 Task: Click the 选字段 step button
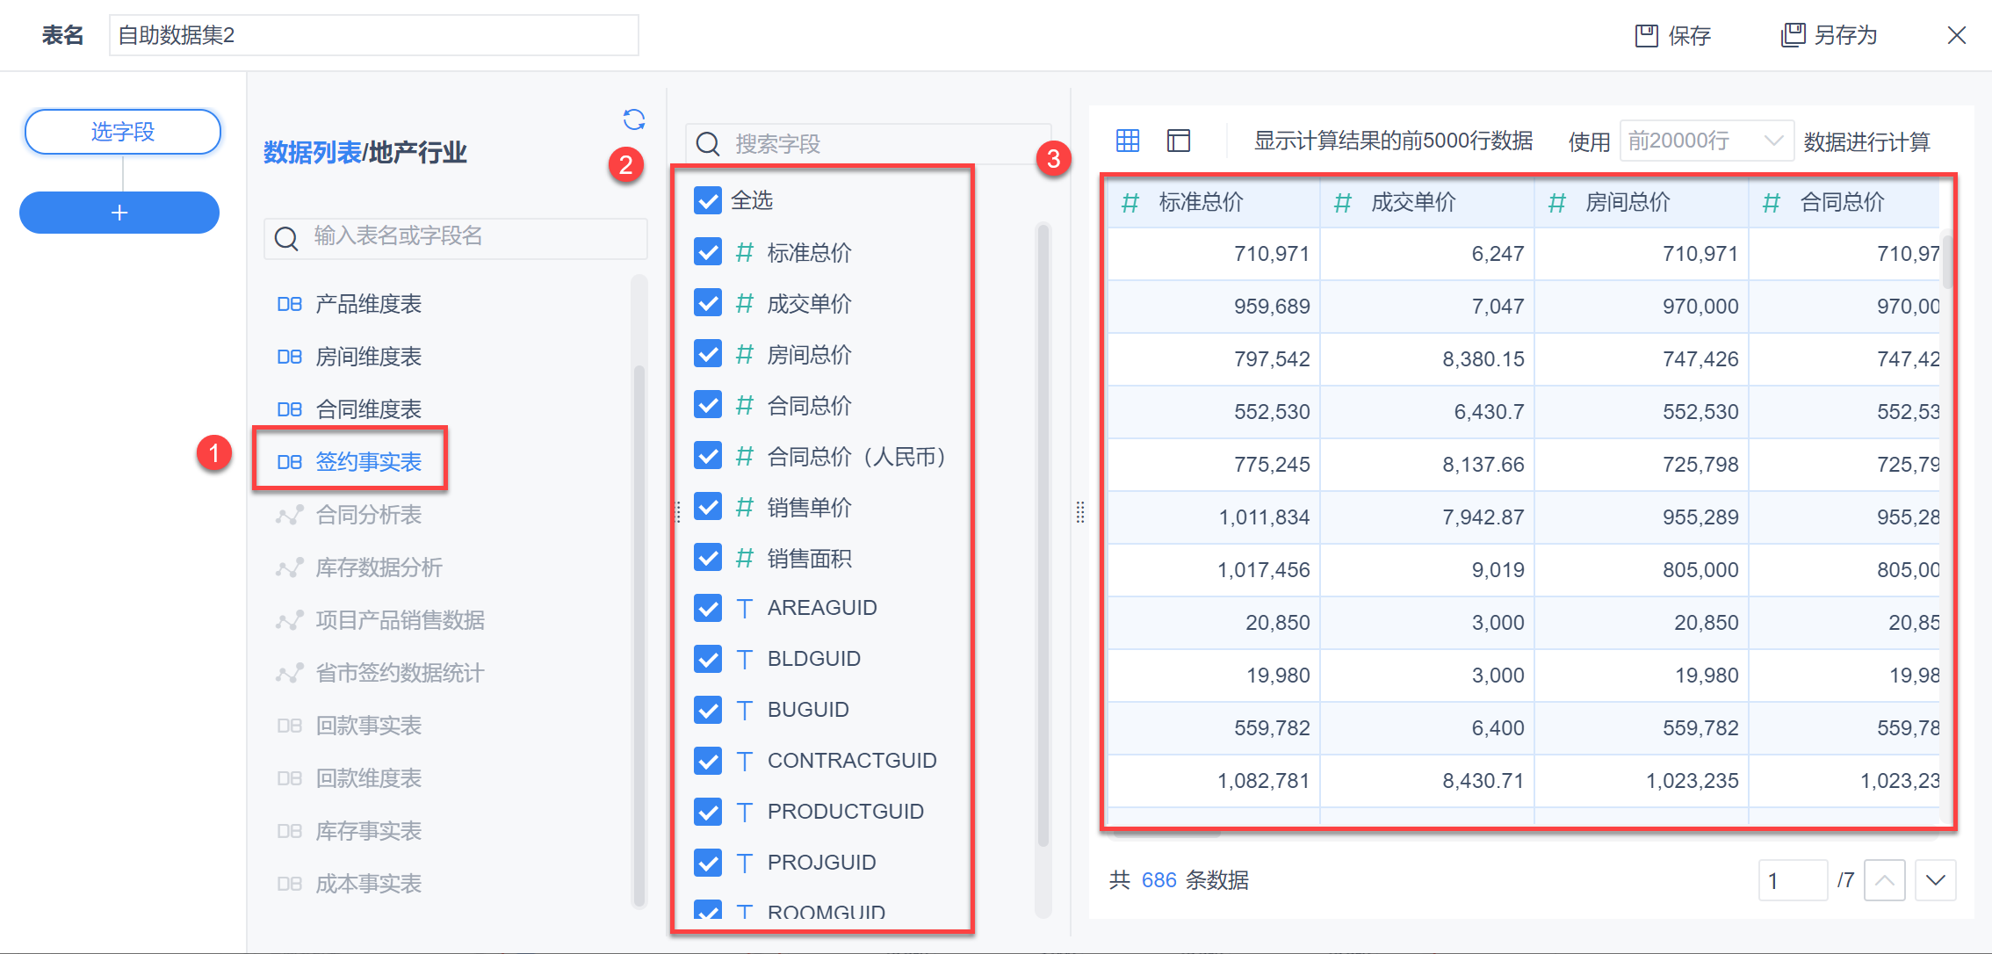(122, 132)
